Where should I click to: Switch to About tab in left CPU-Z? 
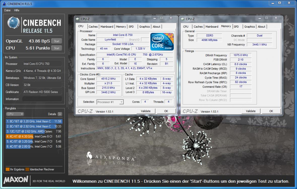pos(157,27)
